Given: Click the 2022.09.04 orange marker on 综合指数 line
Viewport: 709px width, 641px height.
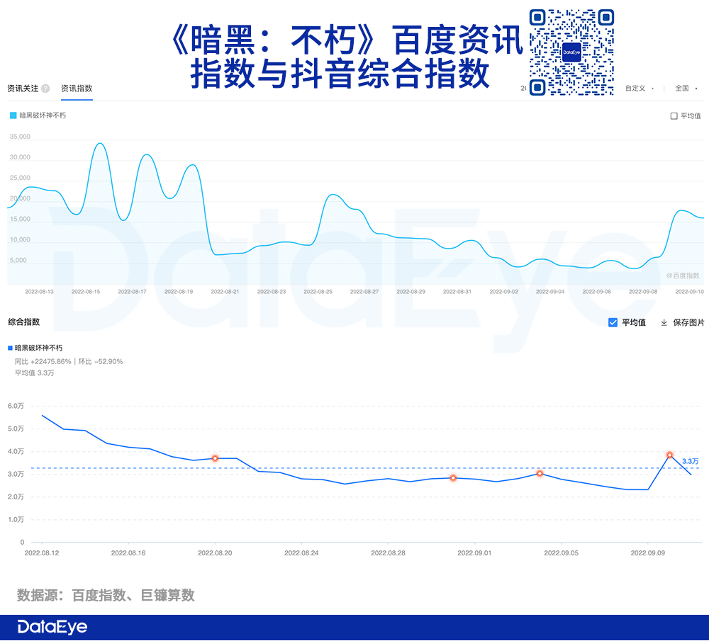Looking at the screenshot, I should [x=540, y=473].
